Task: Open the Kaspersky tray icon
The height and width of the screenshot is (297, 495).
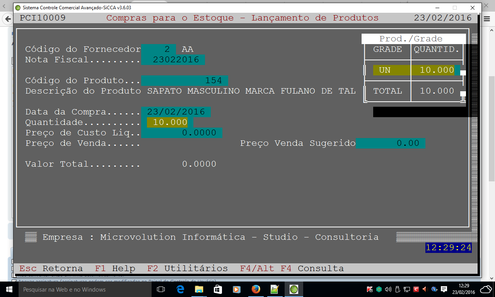Action: click(370, 289)
